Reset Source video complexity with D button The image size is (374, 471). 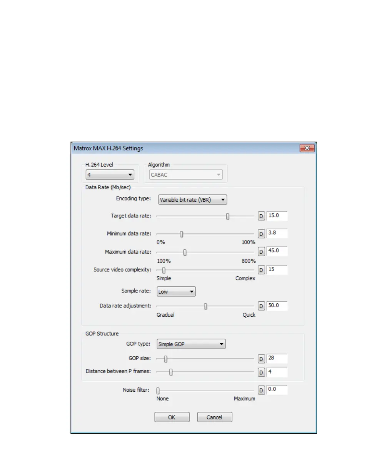(261, 270)
